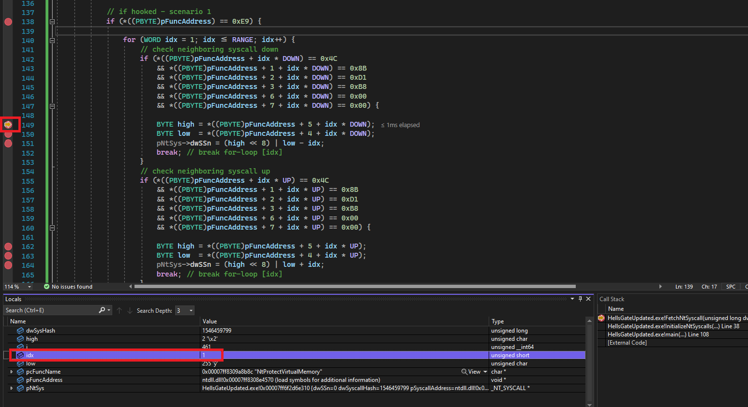The width and height of the screenshot is (748, 407).
Task: Click the Ch: 17 status indicator
Action: 709,287
